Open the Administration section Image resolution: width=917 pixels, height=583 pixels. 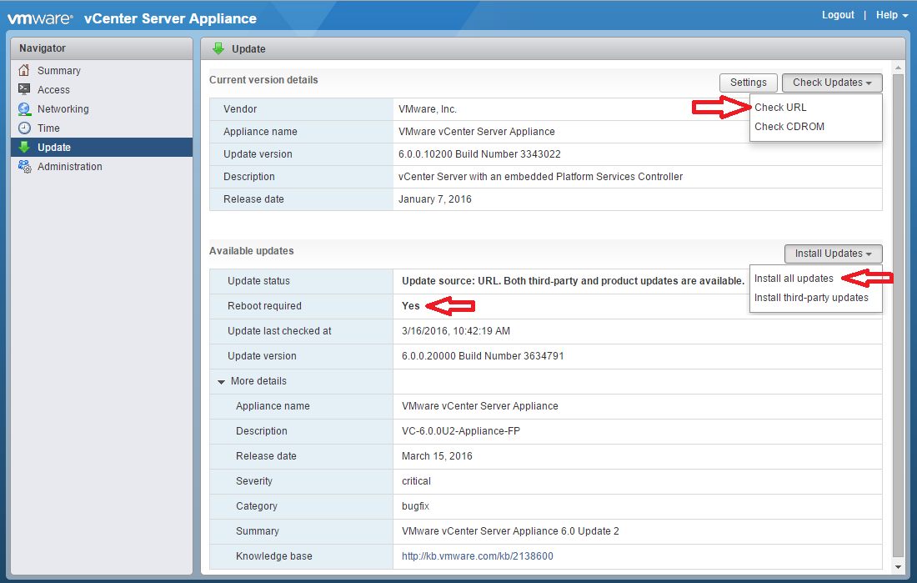69,166
